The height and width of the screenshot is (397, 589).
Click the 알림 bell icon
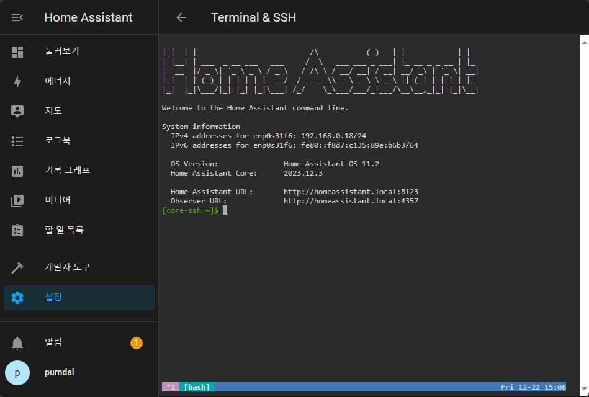[x=17, y=343]
